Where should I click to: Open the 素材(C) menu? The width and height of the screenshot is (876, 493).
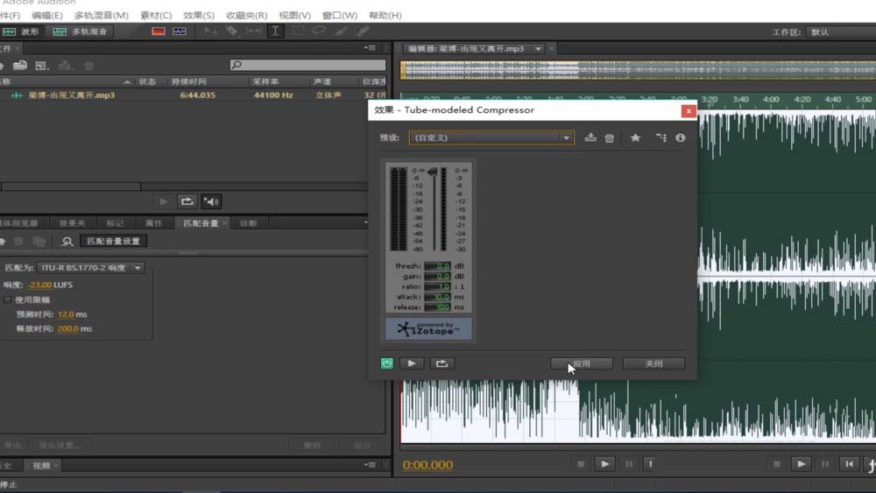(156, 15)
